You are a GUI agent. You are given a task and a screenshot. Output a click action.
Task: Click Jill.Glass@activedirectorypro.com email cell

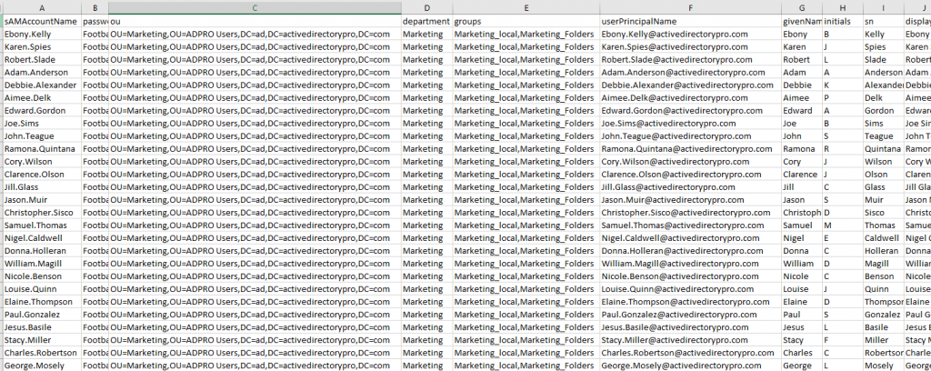690,187
